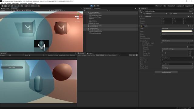Image resolution: width=194 pixels, height=109 pixels.
Task: Open the File menu
Action: (2, 3)
